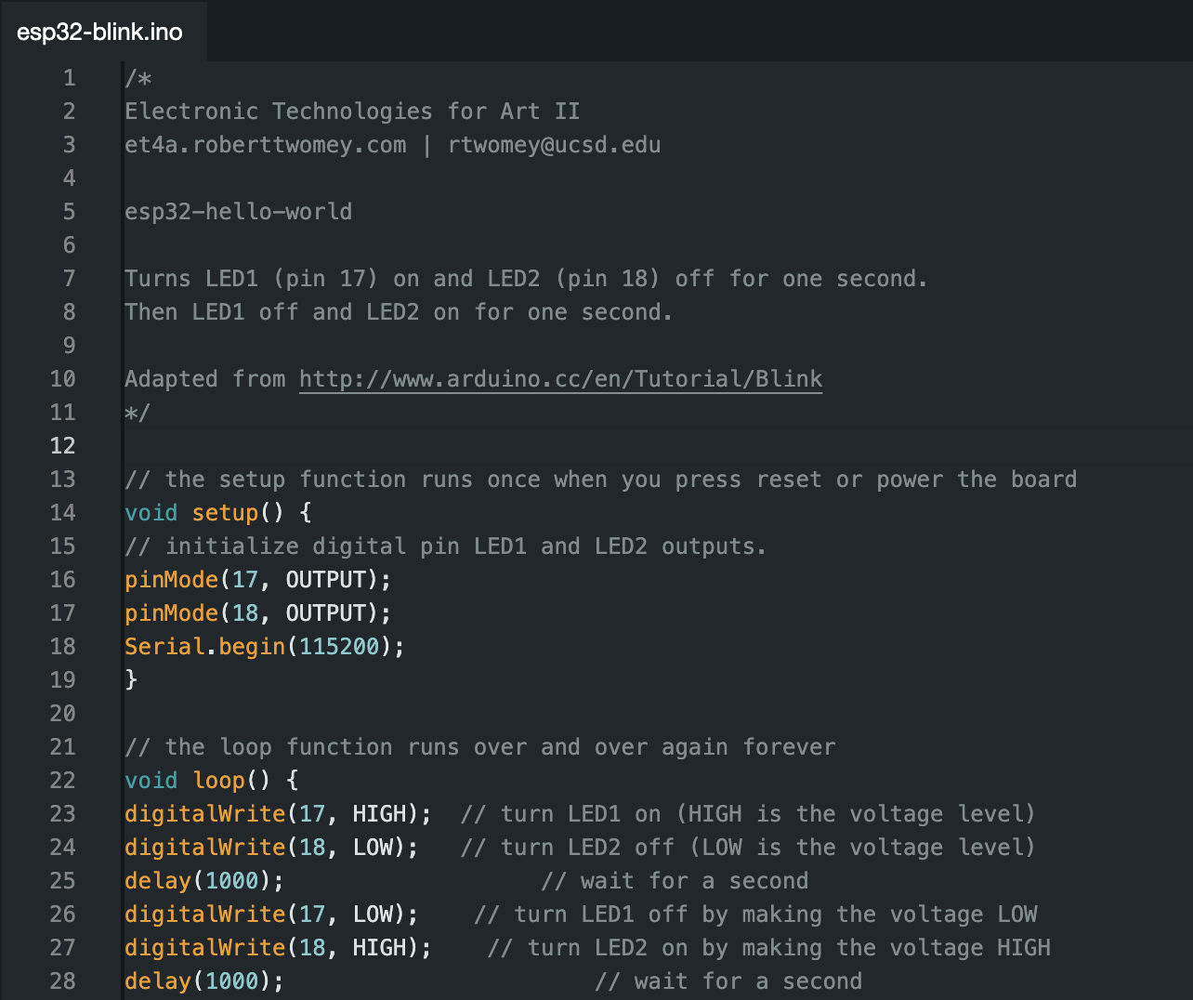This screenshot has width=1193, height=1000.
Task: Click the esp32-hello-world comment text
Action: [239, 212]
